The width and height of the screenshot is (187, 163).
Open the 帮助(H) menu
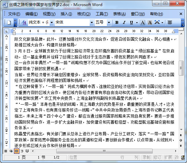pyautogui.click(x=156, y=14)
